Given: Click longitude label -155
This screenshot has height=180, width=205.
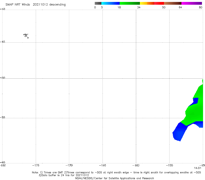Looking at the screenshot, I should click(x=170, y=165).
